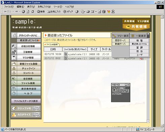Open the ツール(T) menu
Viewport: 165px width, 132px height.
58,7
